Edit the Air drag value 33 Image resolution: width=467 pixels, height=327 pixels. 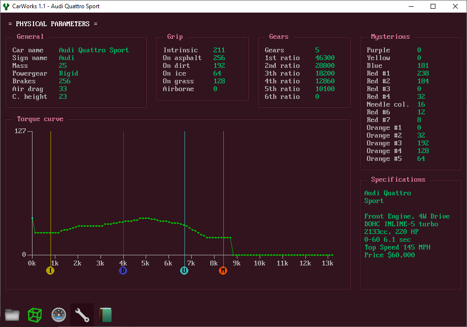[x=63, y=89]
